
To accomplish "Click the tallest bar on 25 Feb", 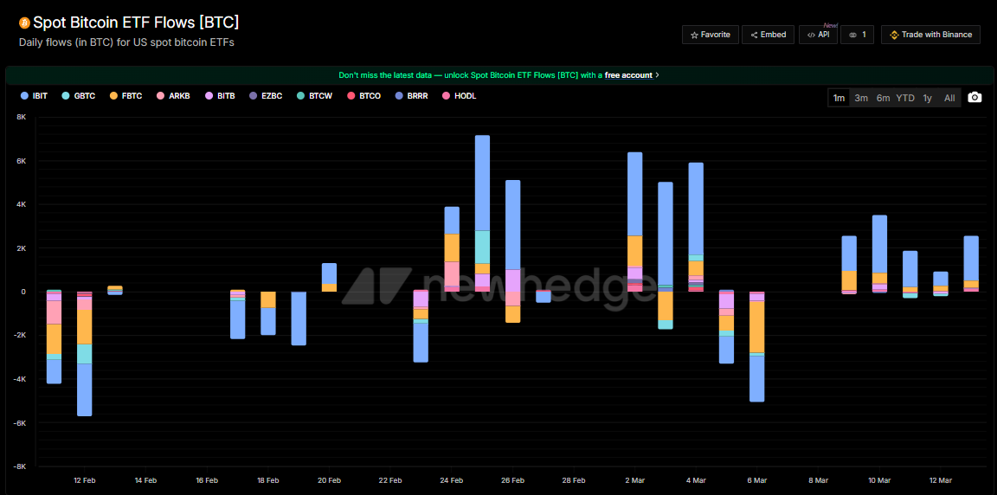I will tap(482, 183).
